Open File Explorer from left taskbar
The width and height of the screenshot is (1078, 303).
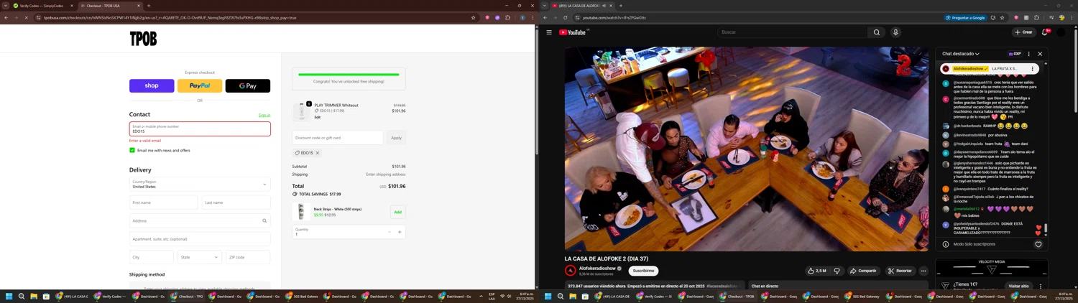pos(33,296)
